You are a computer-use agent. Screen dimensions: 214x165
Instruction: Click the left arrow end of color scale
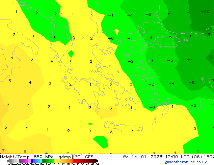click(x=8, y=161)
